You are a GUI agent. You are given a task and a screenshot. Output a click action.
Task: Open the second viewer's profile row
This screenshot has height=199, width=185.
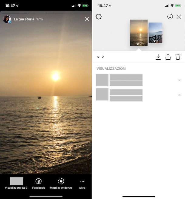click(x=139, y=95)
